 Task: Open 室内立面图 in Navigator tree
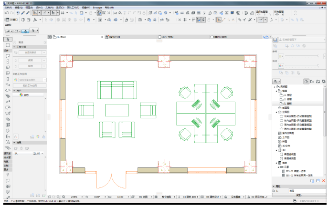point(288,133)
